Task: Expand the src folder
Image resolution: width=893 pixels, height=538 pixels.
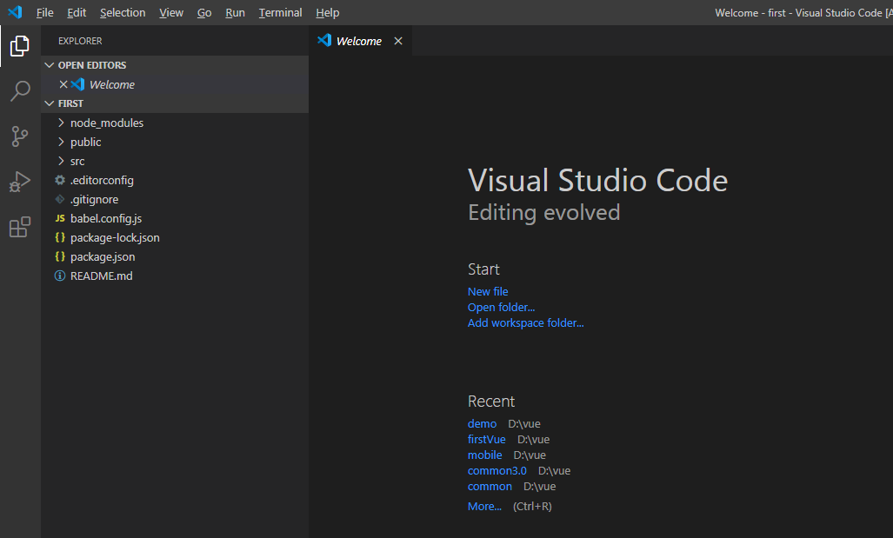Action: click(x=77, y=161)
